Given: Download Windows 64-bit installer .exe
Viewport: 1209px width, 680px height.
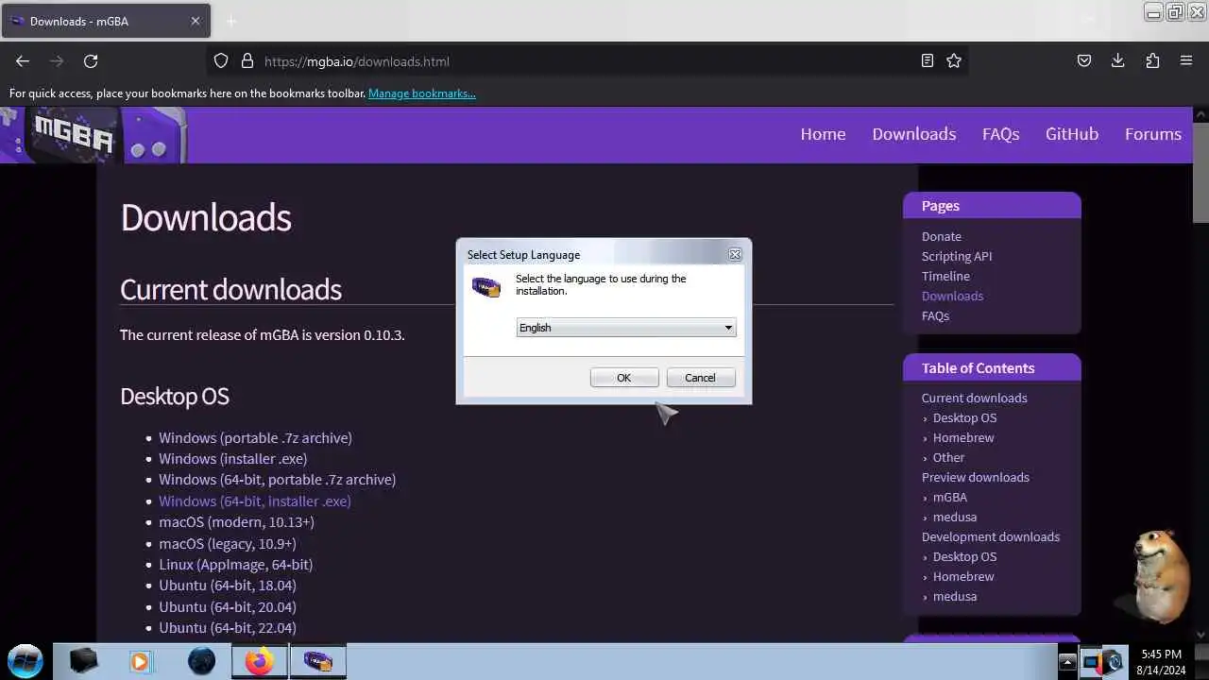Looking at the screenshot, I should tap(254, 501).
